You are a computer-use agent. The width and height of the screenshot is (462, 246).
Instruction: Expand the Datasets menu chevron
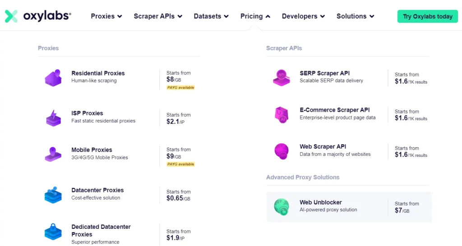coord(226,17)
